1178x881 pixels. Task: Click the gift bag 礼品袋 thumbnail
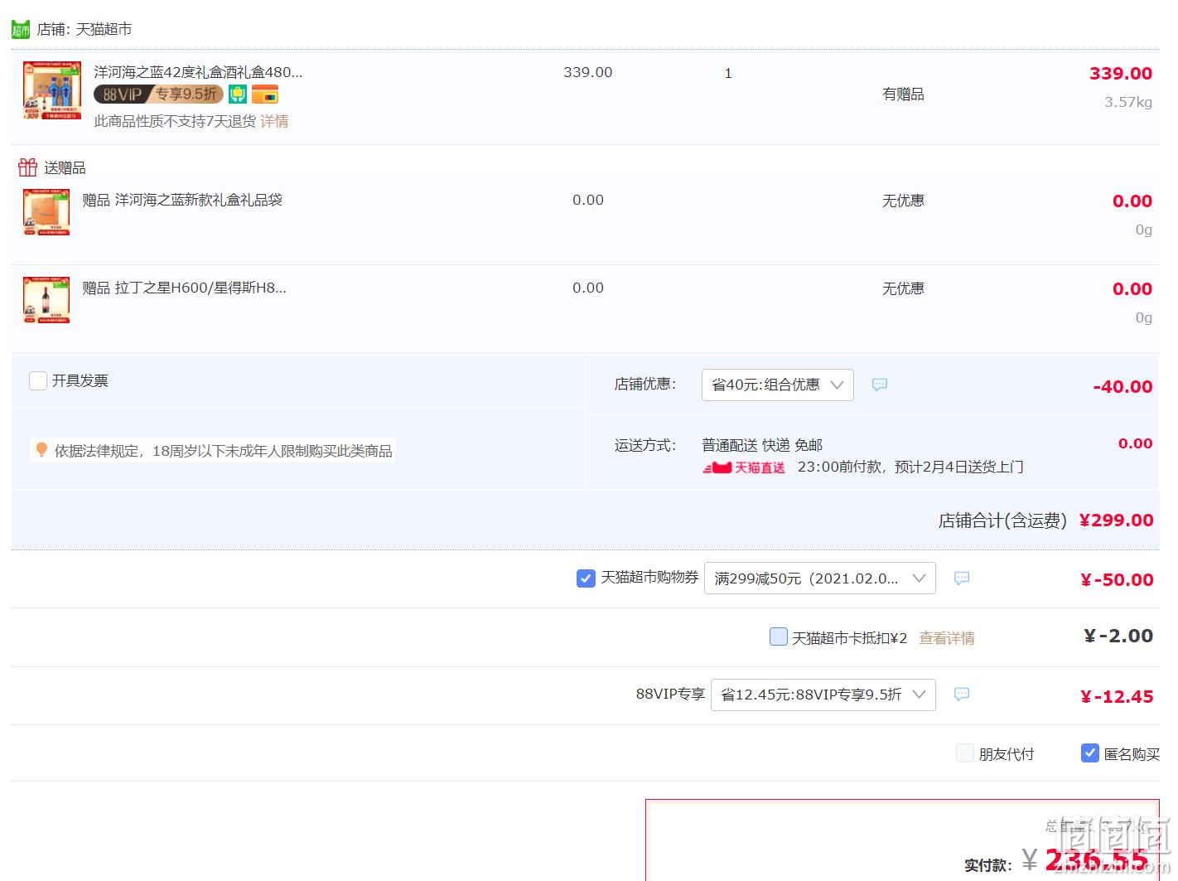tap(46, 212)
